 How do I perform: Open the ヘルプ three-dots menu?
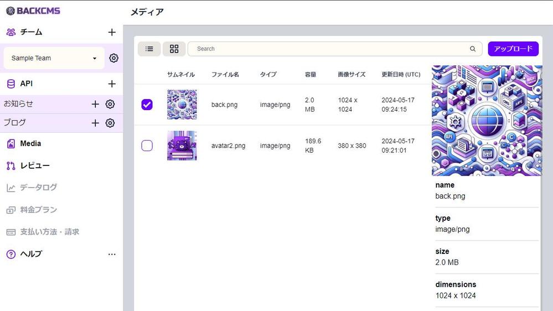click(x=112, y=254)
